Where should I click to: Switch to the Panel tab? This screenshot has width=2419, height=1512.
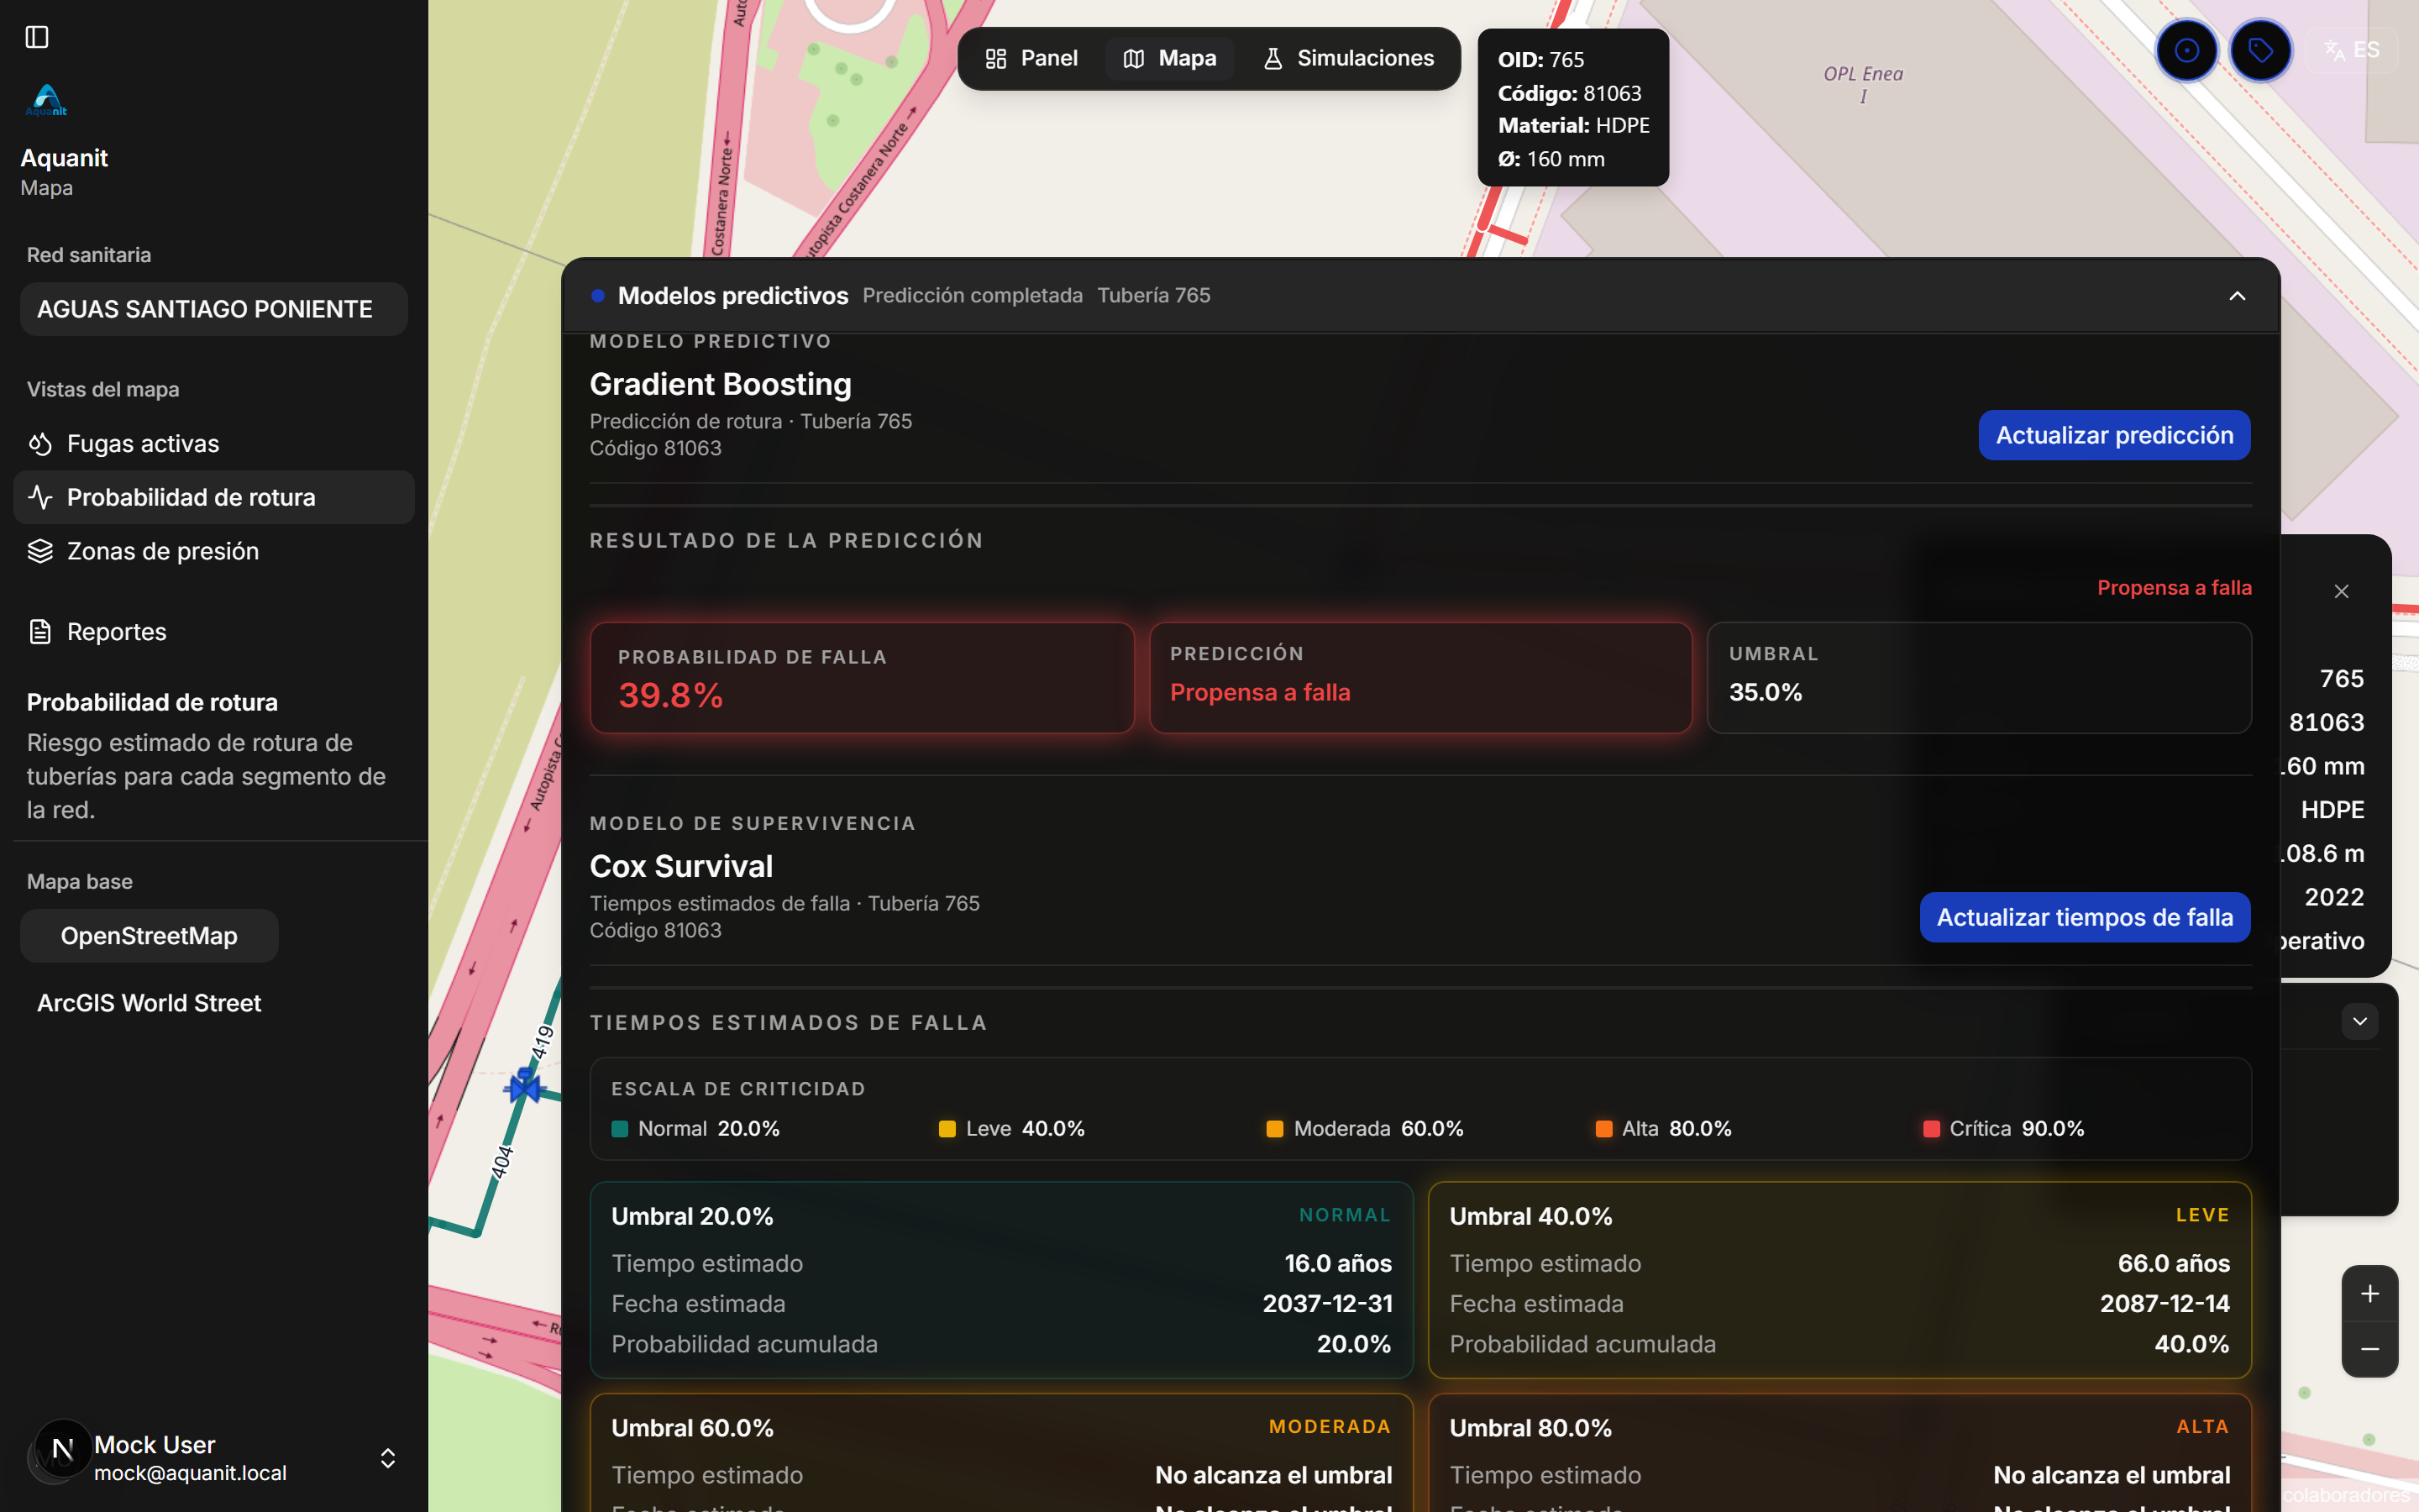click(x=1031, y=59)
